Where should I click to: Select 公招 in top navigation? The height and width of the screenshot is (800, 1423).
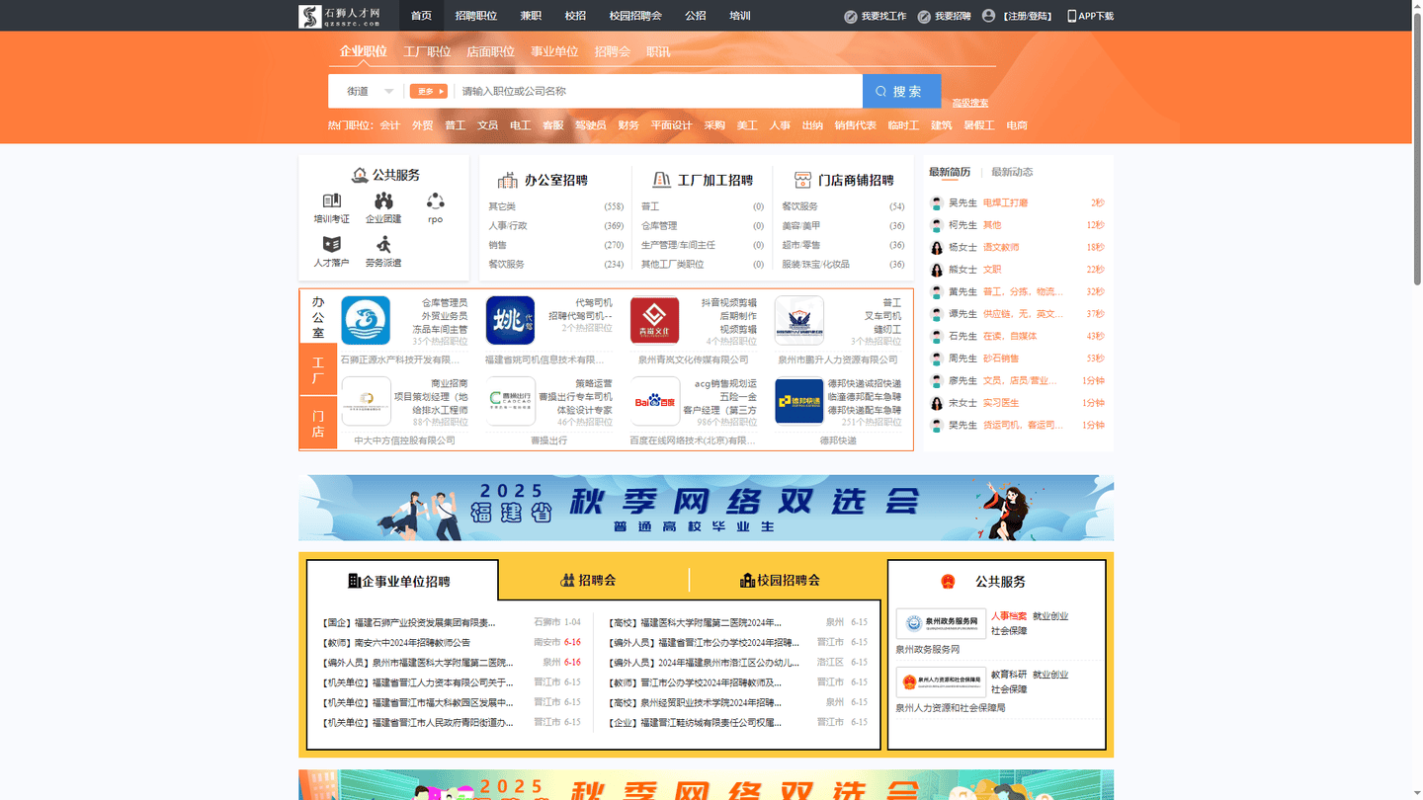(x=696, y=16)
